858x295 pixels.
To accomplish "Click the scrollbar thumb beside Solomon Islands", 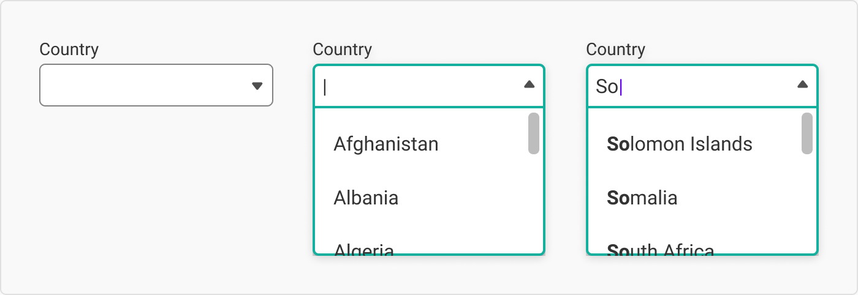I will [x=807, y=133].
